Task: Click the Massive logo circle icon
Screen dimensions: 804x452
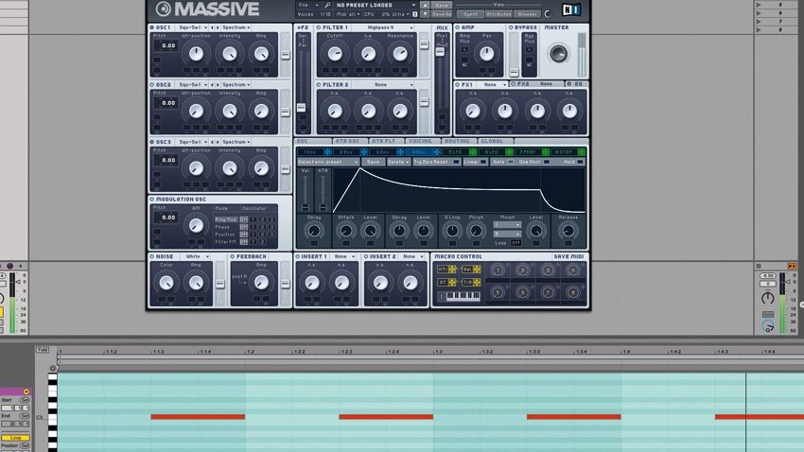Action: point(163,9)
